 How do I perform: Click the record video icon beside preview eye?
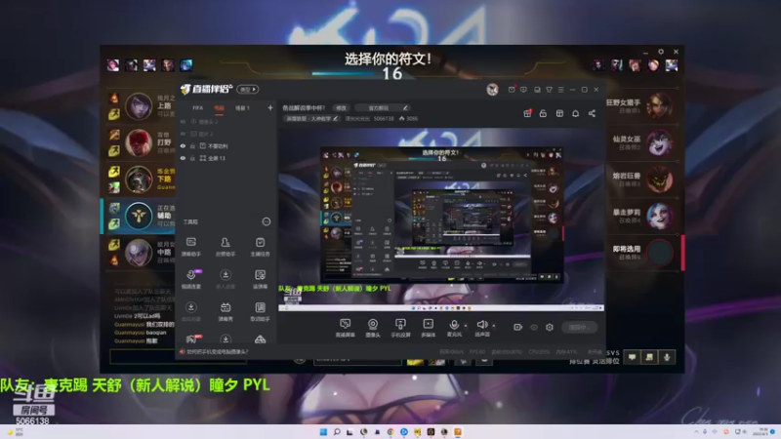518,327
